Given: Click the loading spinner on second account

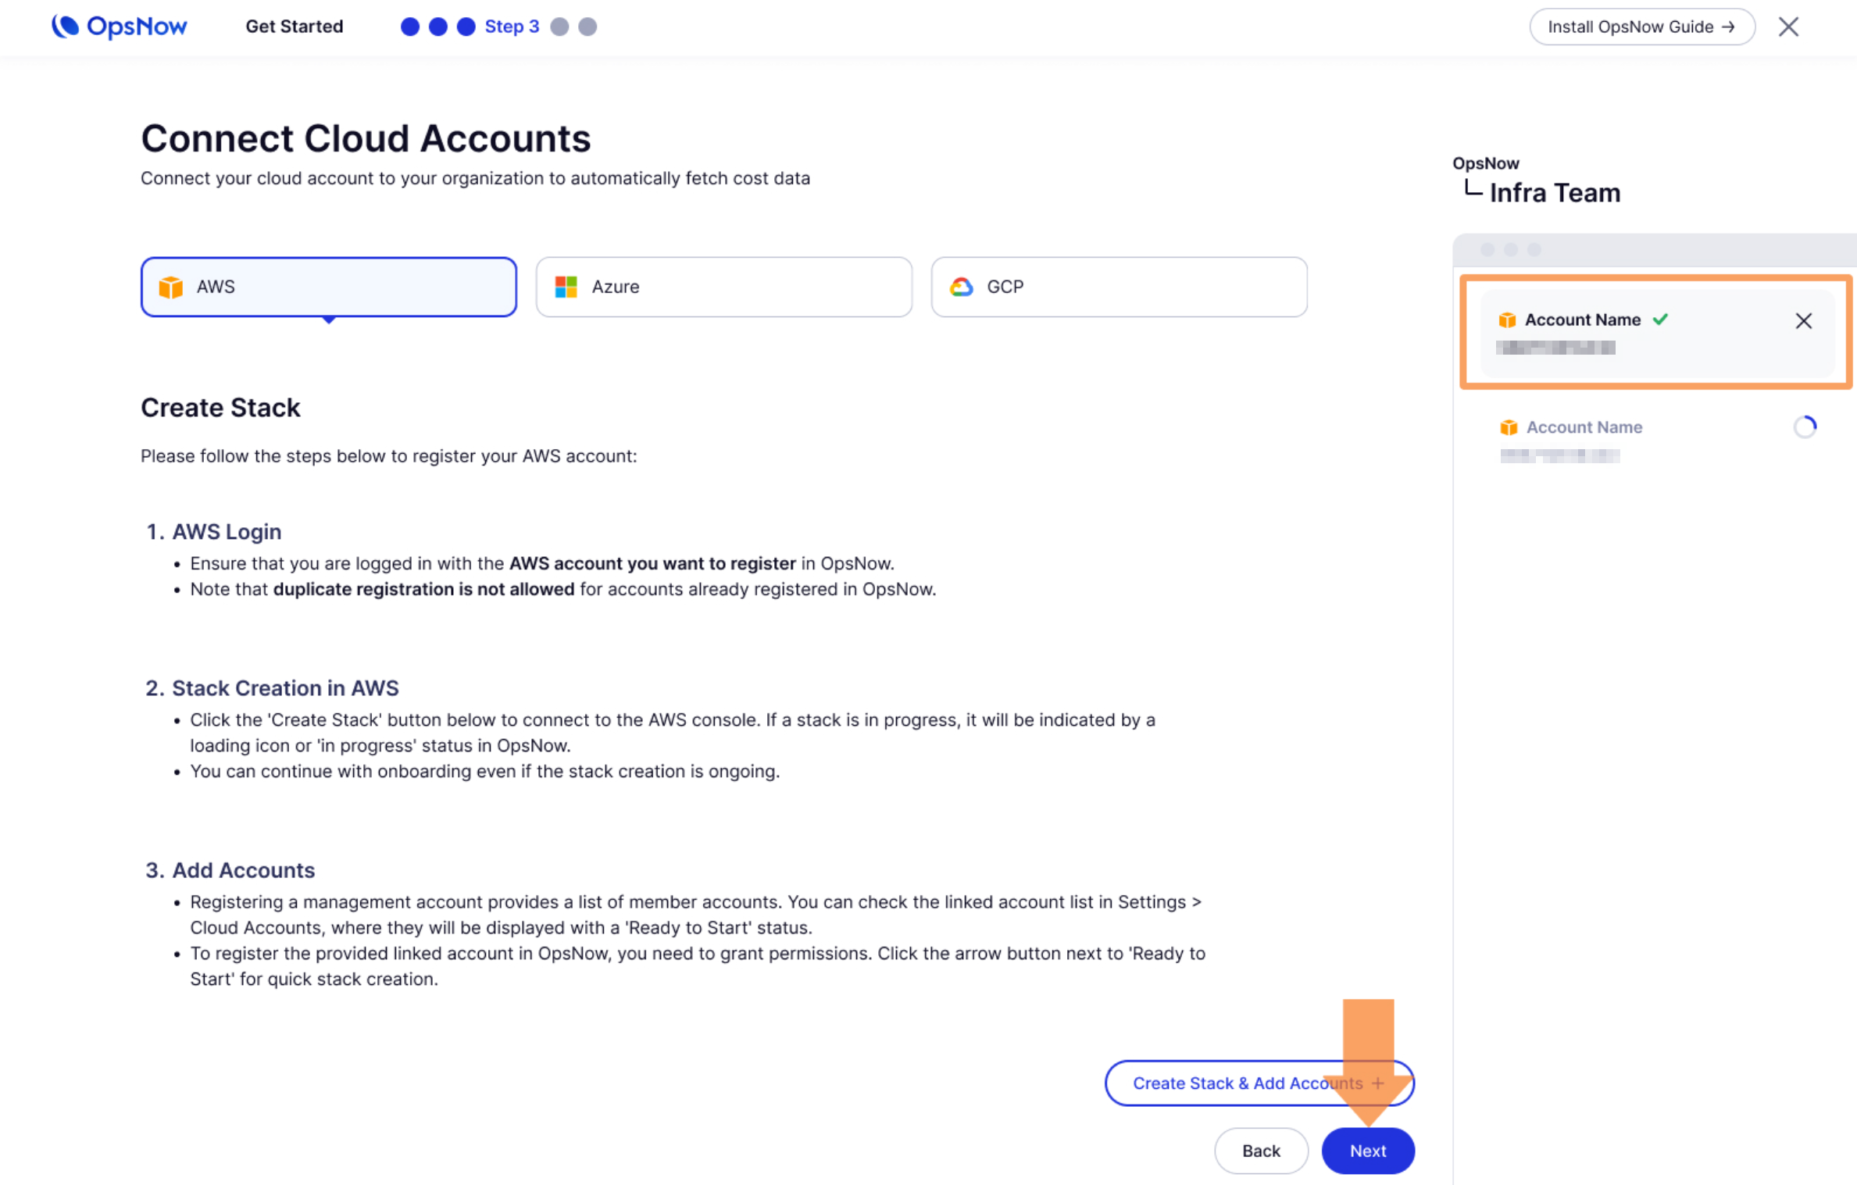Looking at the screenshot, I should pyautogui.click(x=1805, y=427).
